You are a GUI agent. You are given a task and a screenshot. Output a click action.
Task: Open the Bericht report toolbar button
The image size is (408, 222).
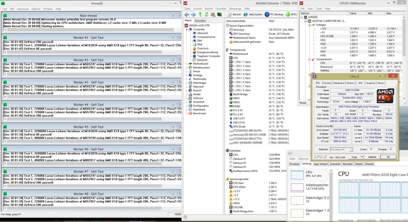[234, 14]
